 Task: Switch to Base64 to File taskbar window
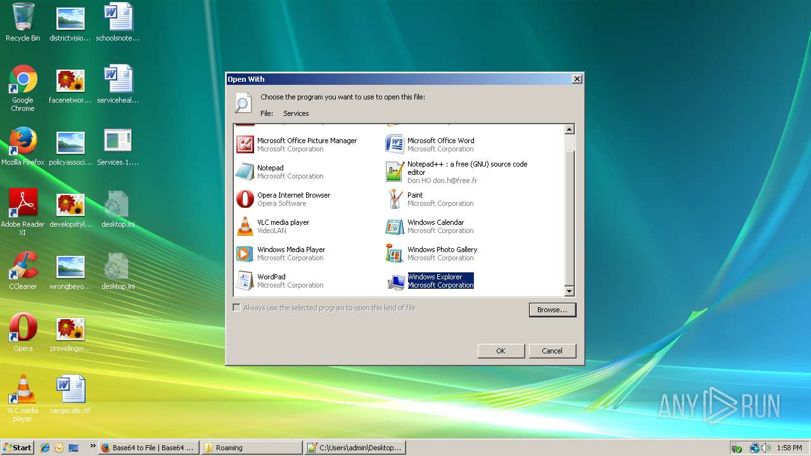click(x=149, y=448)
